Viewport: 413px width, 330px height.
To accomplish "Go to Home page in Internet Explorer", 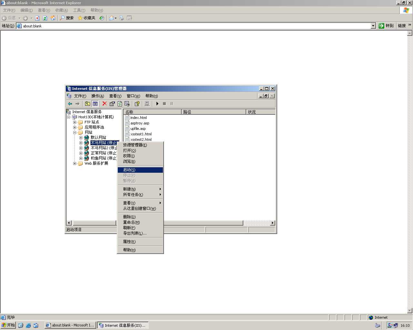I will click(x=53, y=18).
